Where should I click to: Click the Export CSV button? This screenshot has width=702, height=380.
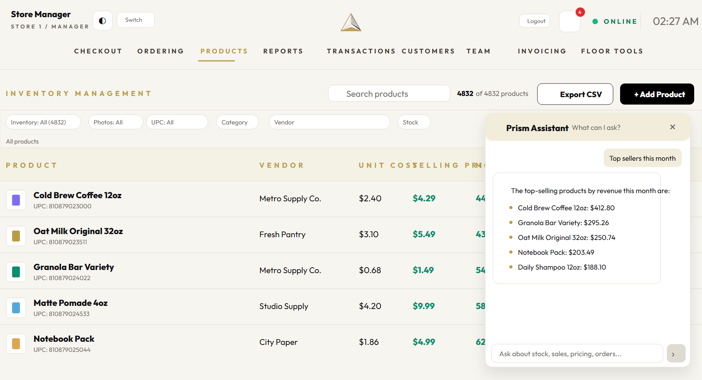click(575, 94)
